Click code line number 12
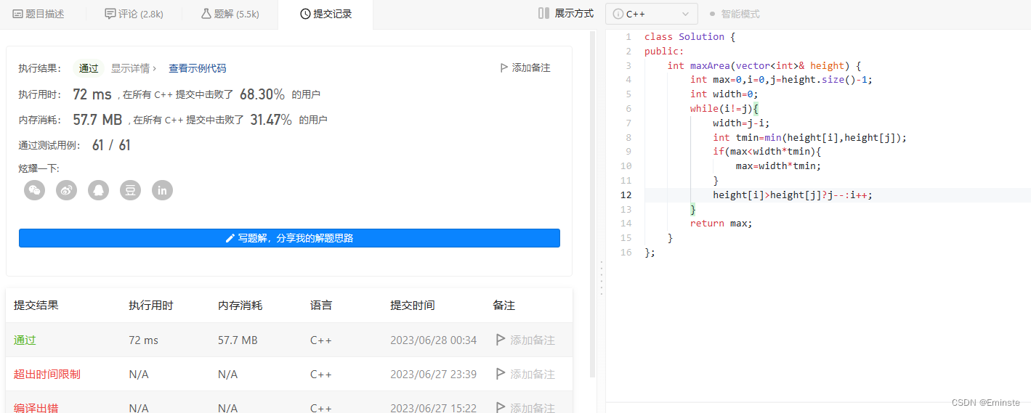 [626, 195]
